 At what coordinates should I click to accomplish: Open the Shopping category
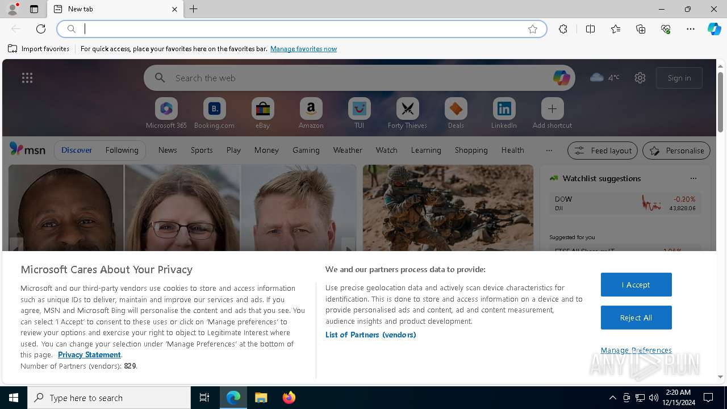coord(471,150)
